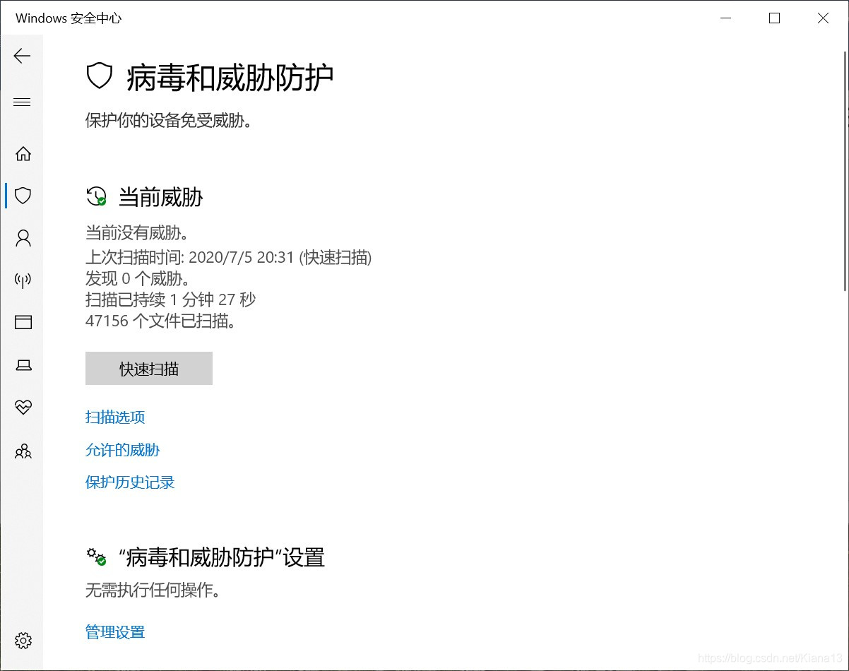Click the last scan time line 2020/7/5 20:31
The height and width of the screenshot is (671, 849).
(229, 257)
